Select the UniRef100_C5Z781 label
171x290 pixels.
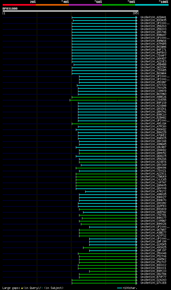coord(153,215)
